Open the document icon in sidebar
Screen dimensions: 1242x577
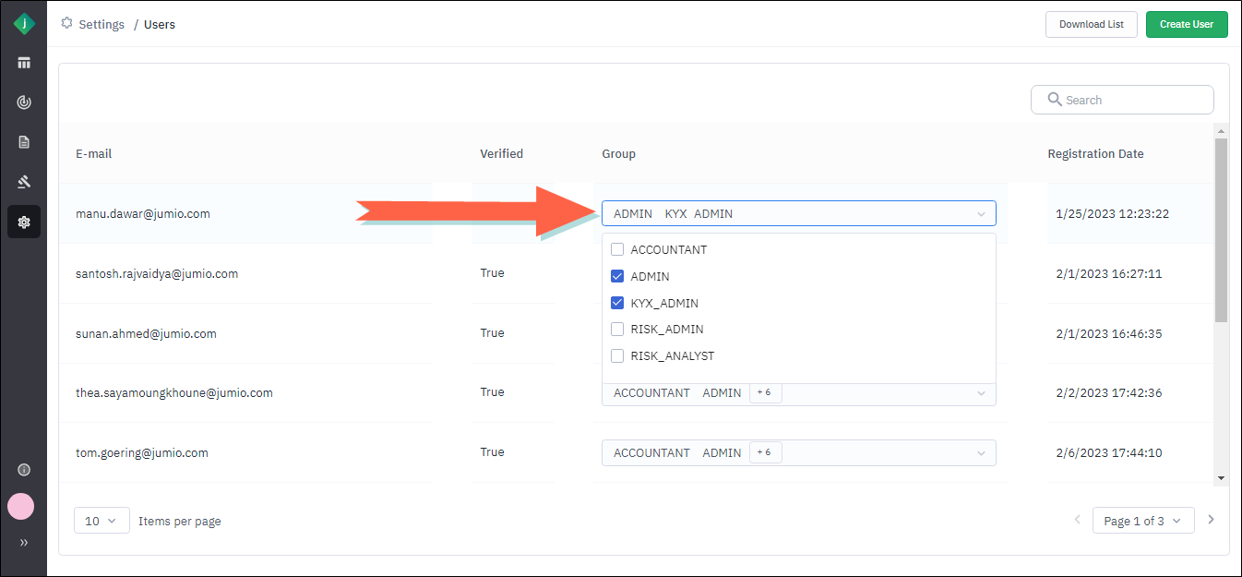point(24,142)
